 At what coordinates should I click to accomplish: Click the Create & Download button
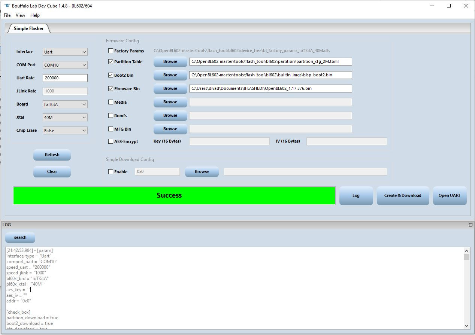click(403, 195)
